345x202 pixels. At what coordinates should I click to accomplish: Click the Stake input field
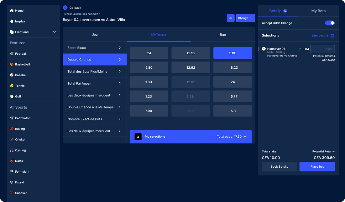(322, 49)
